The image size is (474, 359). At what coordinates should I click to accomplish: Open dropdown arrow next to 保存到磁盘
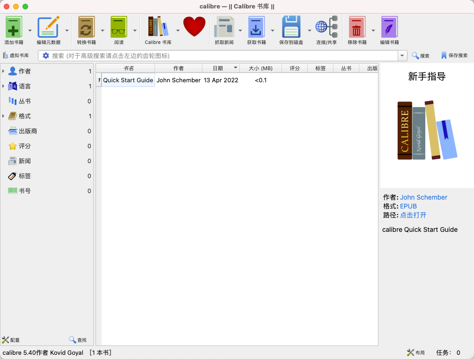310,30
